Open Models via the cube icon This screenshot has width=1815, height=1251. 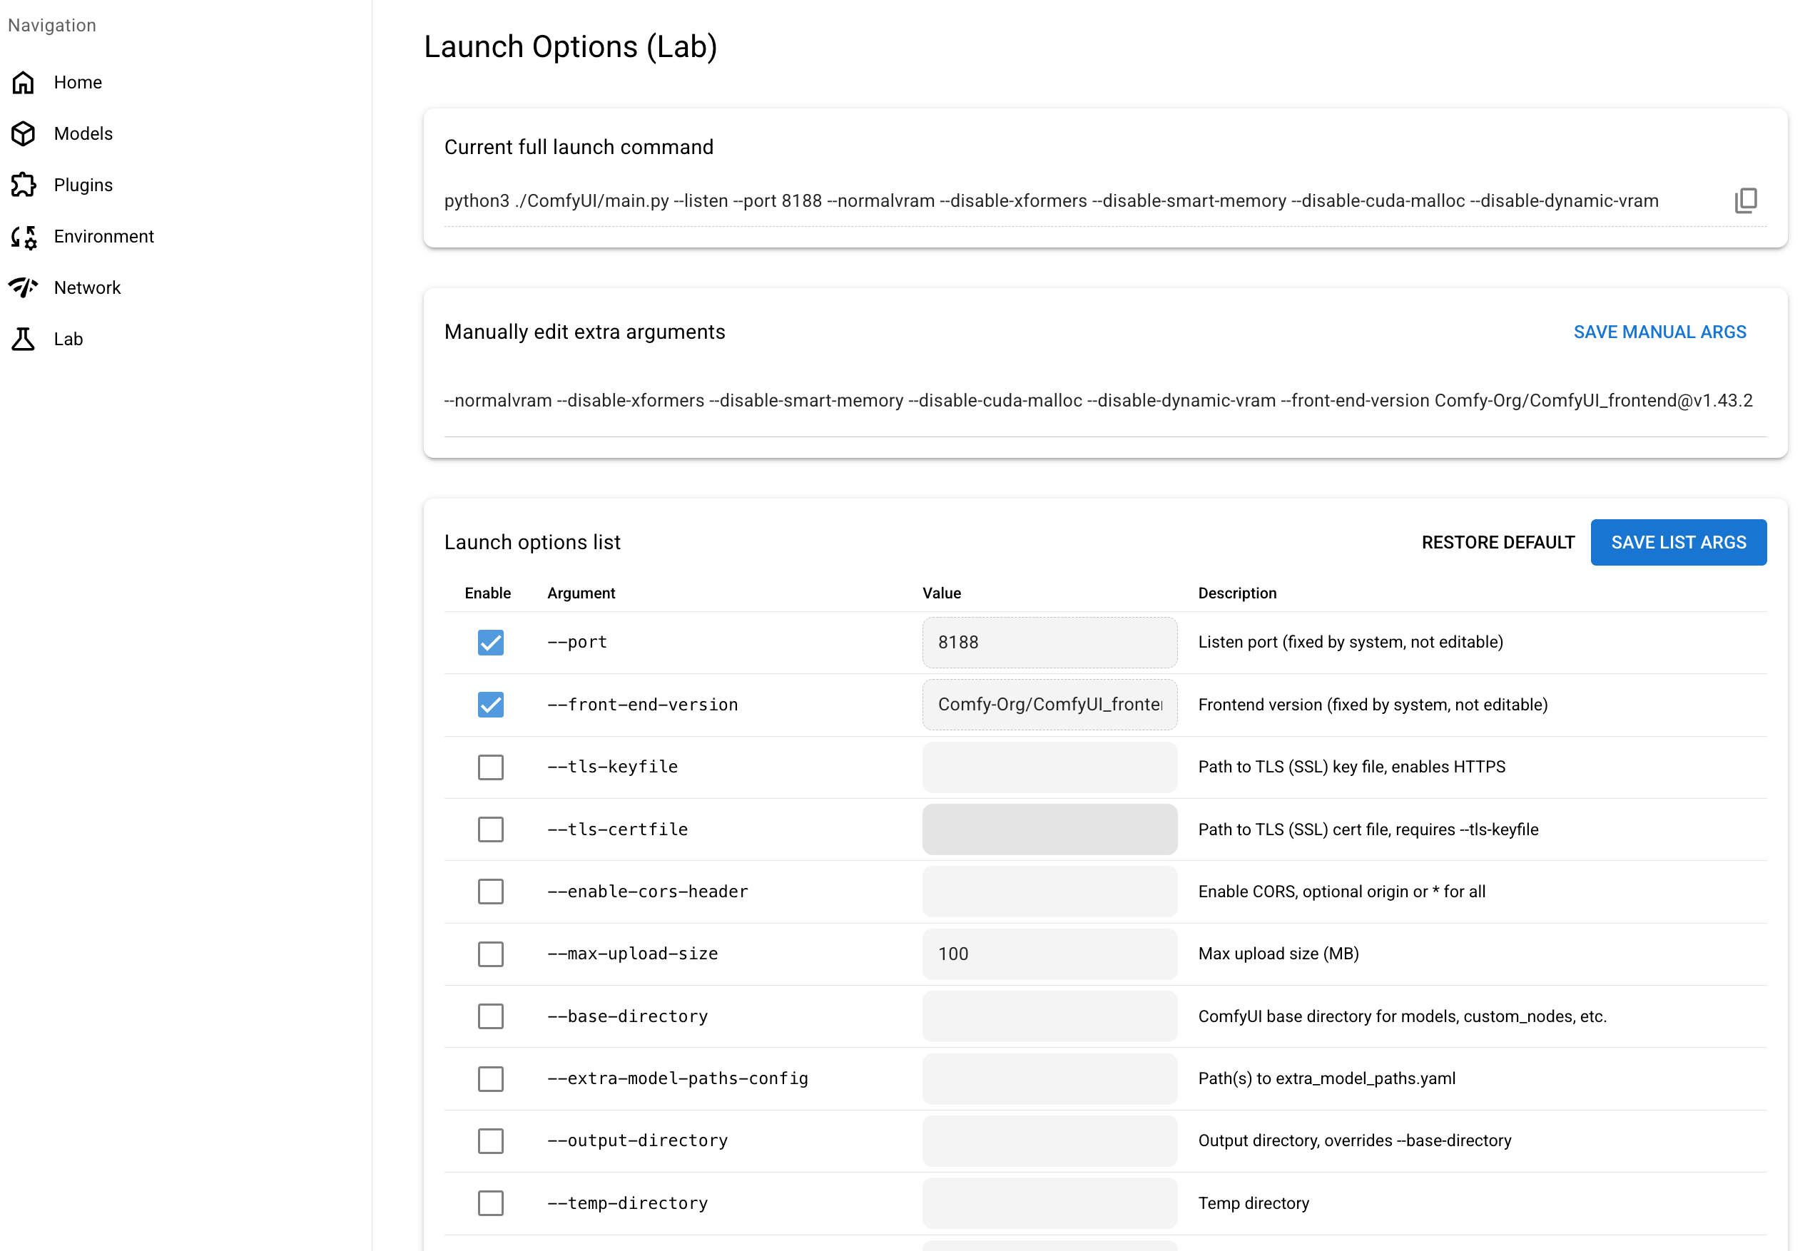(x=24, y=134)
